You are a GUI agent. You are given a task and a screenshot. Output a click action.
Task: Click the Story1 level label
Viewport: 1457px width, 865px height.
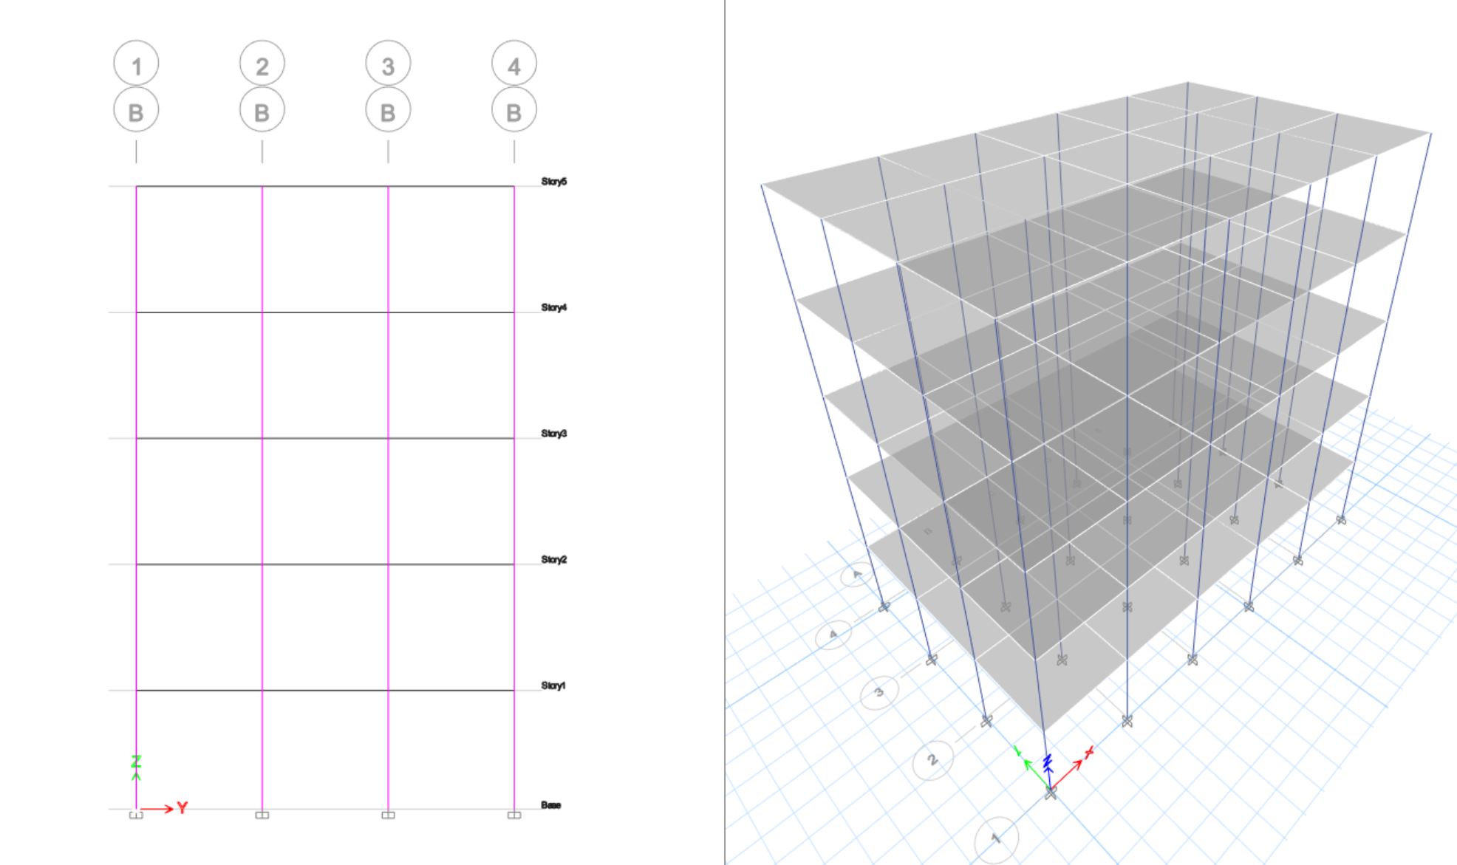[x=553, y=686]
